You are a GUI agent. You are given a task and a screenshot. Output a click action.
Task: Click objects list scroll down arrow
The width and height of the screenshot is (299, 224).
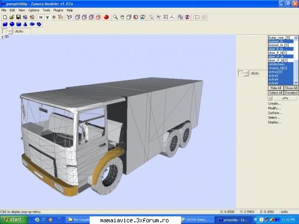pyautogui.click(x=296, y=83)
